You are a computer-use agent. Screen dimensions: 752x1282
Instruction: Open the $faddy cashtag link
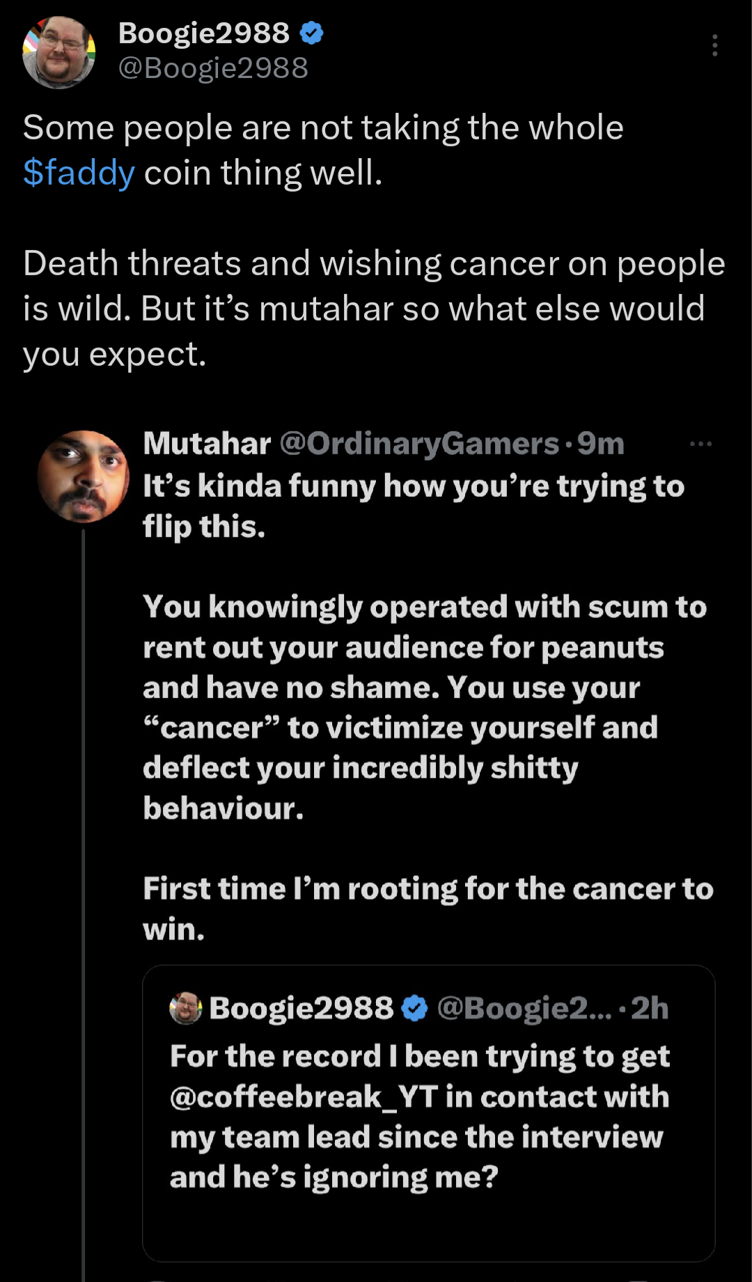[x=79, y=173]
